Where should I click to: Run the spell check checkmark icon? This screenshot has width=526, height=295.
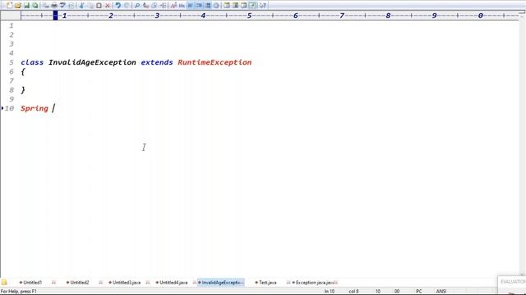coord(62,6)
